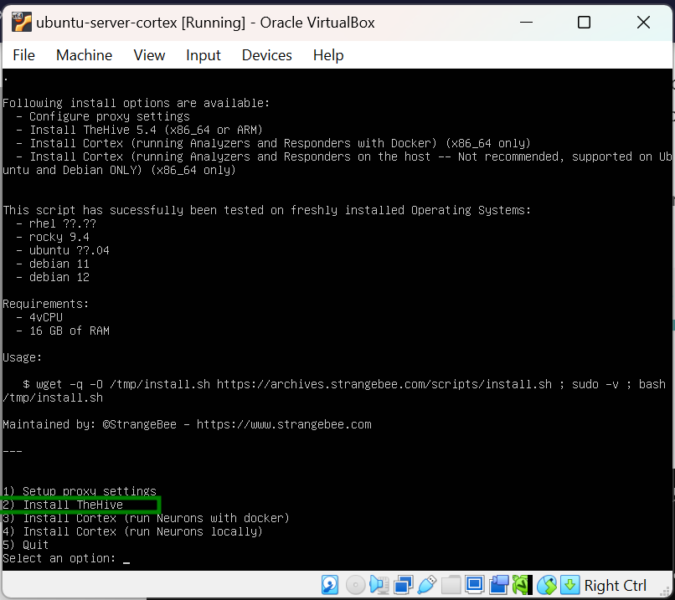Screen dimensions: 675x600
Task: Click the keyboard capture arrow icon
Action: [x=570, y=586]
